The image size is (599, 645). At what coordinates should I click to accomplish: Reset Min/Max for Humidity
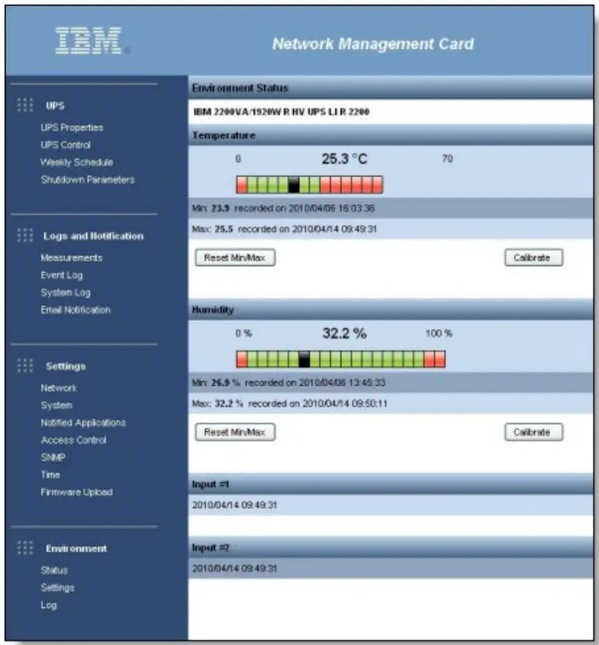click(x=235, y=432)
